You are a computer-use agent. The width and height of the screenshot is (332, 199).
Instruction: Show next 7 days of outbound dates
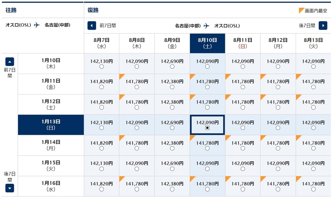10,188
